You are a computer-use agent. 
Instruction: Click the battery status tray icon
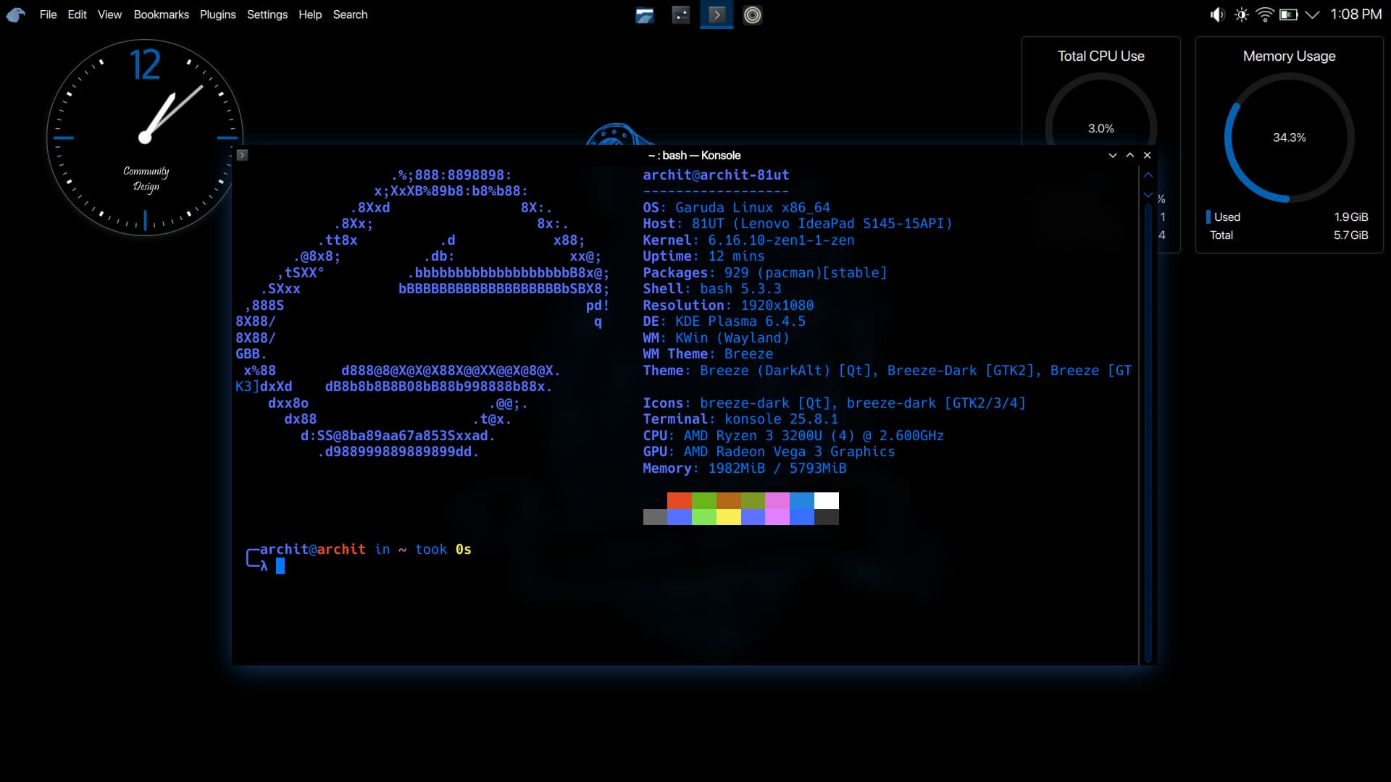1288,15
